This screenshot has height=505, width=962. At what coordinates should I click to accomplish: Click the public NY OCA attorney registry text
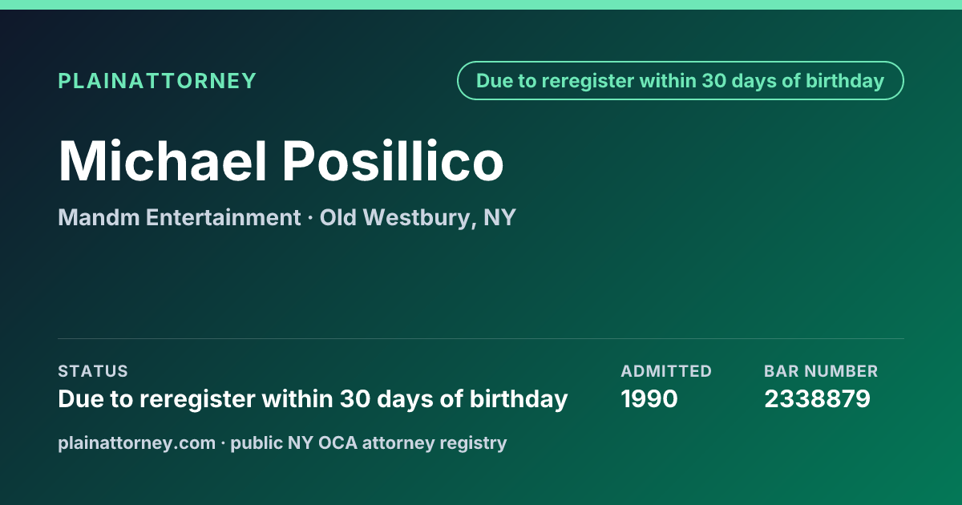tap(369, 442)
